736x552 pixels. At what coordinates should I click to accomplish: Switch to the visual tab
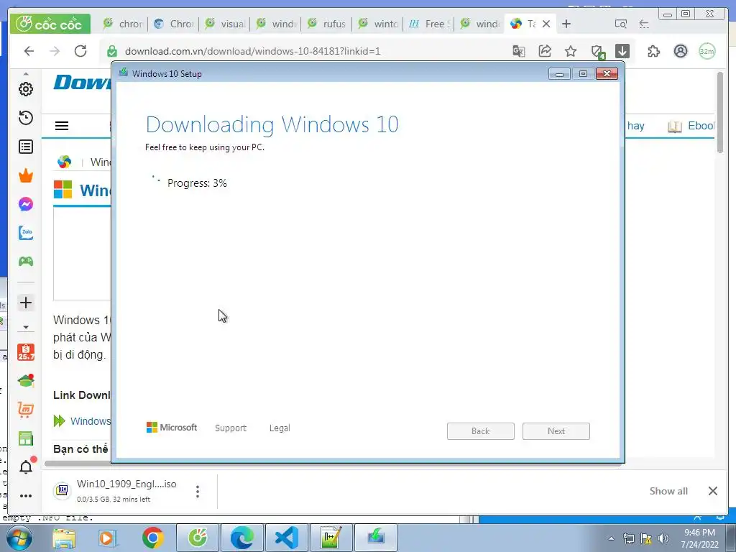coord(225,24)
